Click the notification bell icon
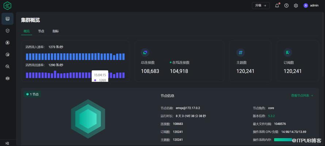 click(277, 5)
